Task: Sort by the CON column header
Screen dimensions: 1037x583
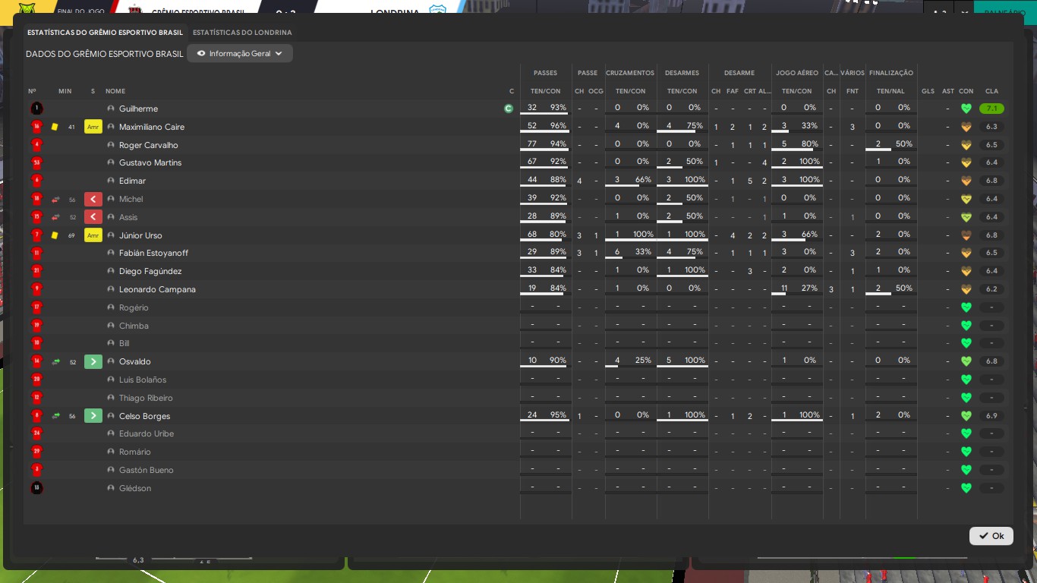Action: pos(966,91)
